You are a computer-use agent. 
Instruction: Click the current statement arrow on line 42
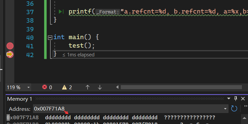[x=10, y=54]
